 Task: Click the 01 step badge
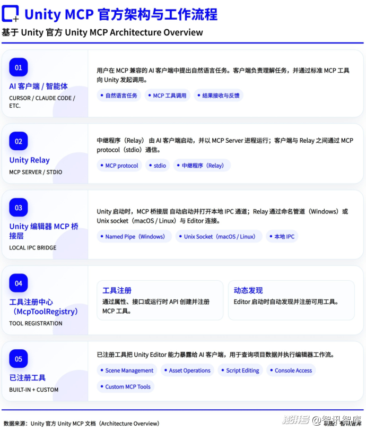click(19, 67)
